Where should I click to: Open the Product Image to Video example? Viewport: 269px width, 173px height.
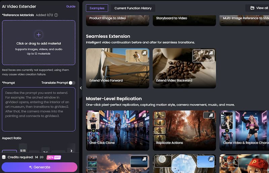coord(117,20)
